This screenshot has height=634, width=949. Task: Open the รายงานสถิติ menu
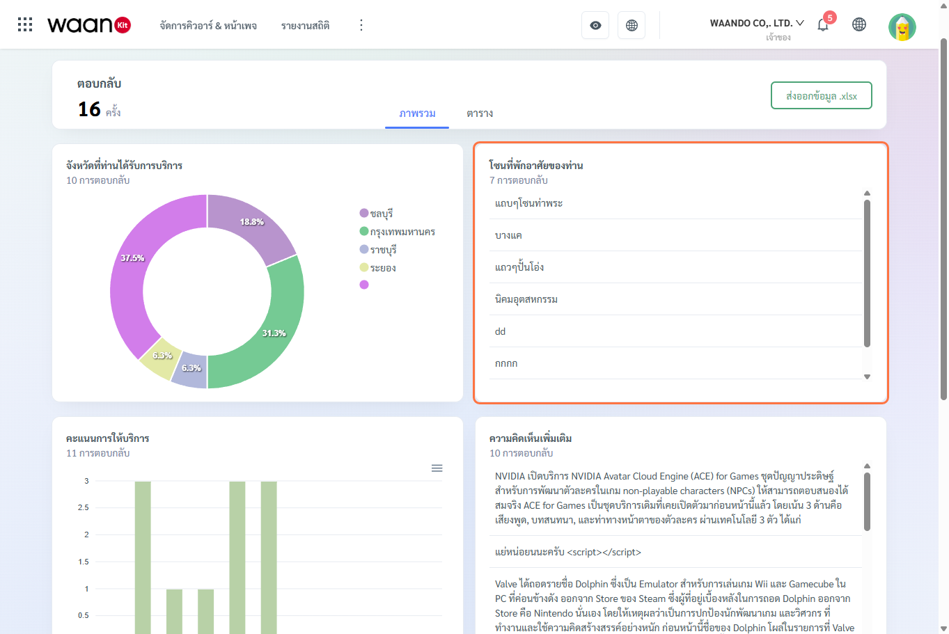coord(305,26)
